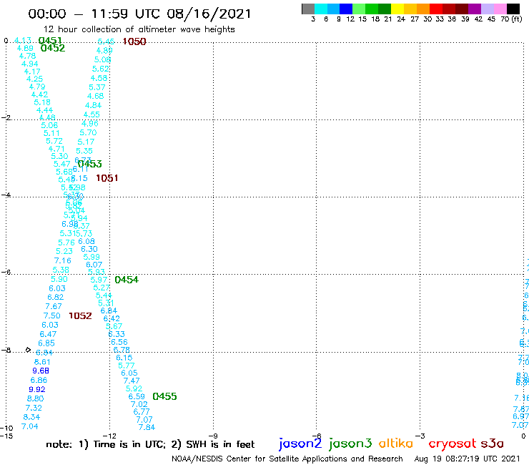The width and height of the screenshot is (529, 465).
Task: Click the jason3 satellite legend label
Action: 350,444
